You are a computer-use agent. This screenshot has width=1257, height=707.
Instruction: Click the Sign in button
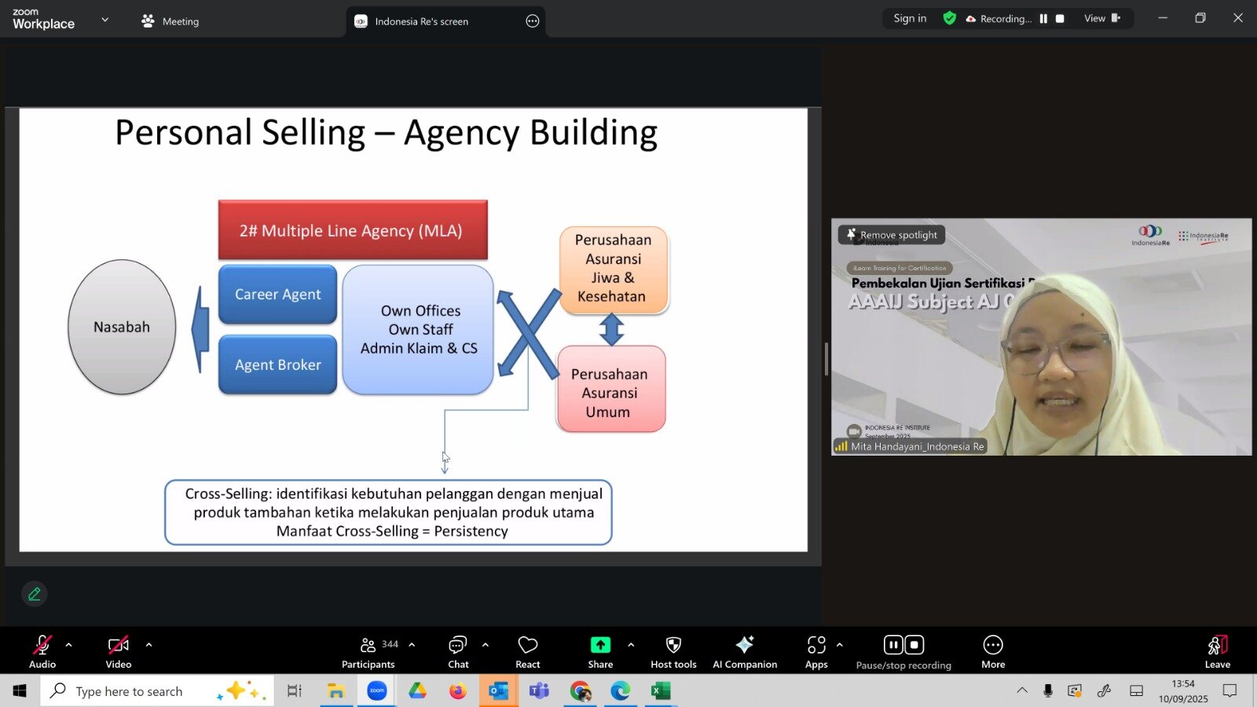tap(910, 18)
